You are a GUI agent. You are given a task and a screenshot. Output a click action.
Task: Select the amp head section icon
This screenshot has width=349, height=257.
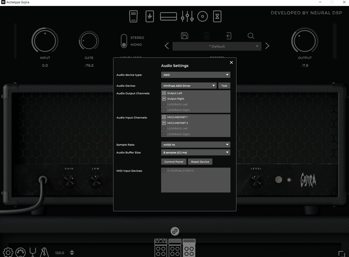click(x=168, y=16)
